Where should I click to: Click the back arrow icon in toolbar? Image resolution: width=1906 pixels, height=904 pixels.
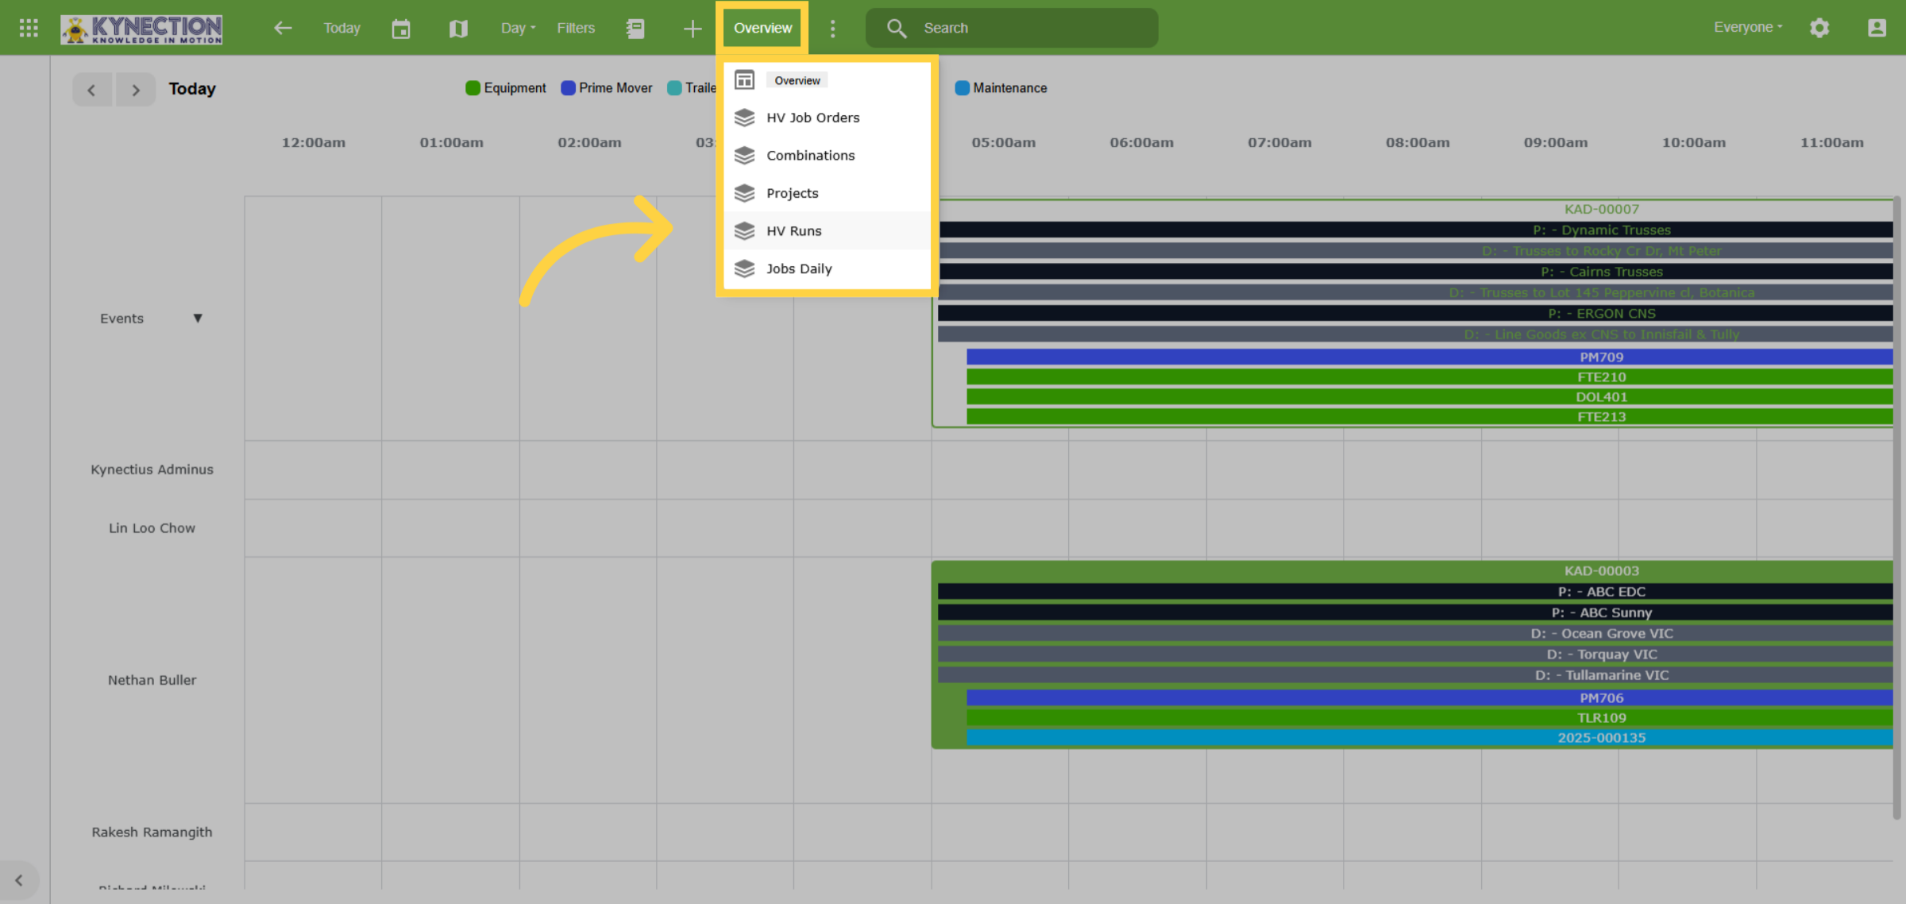click(x=283, y=28)
